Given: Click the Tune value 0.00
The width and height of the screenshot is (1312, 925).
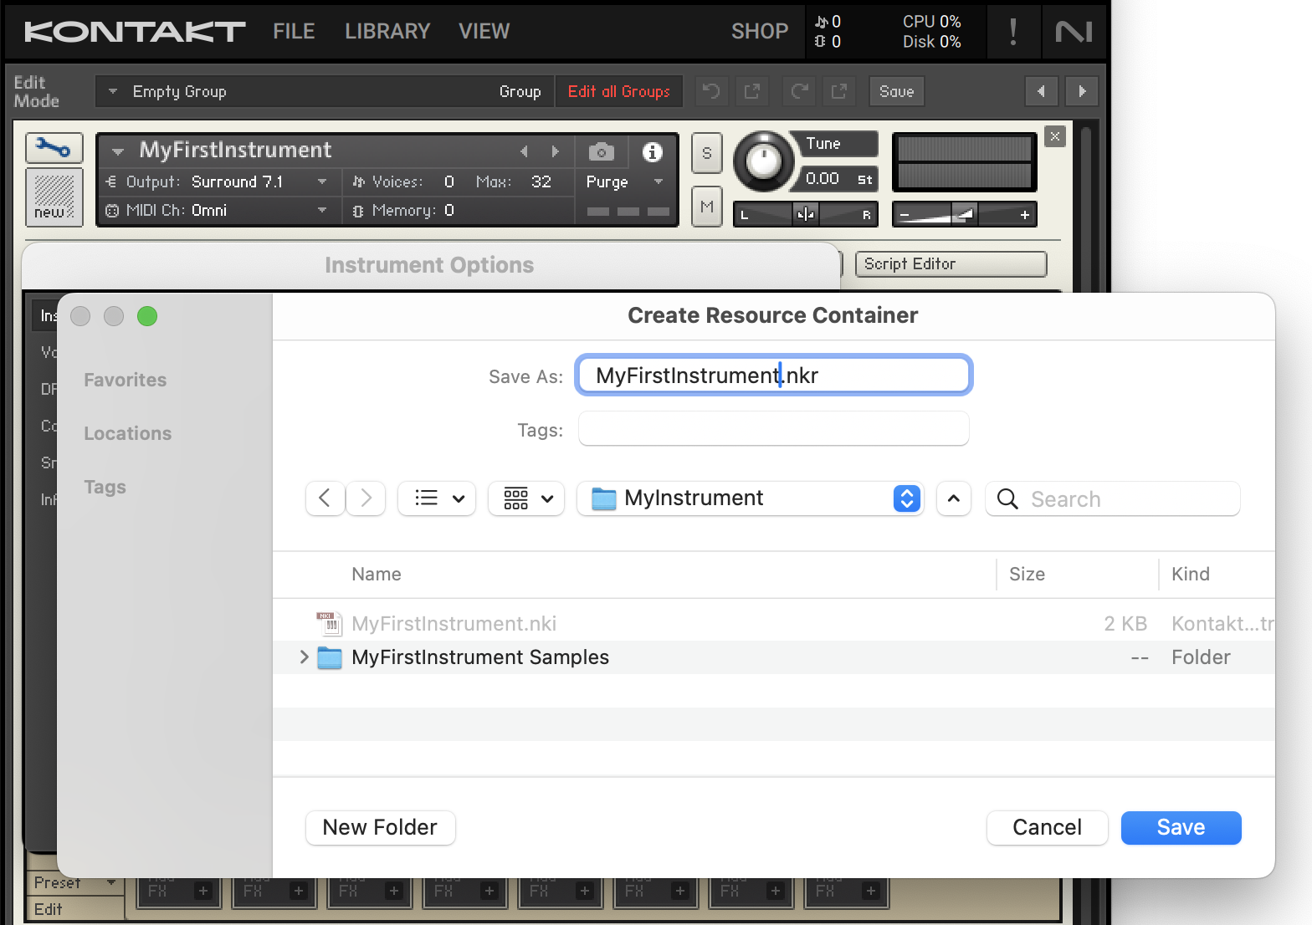Looking at the screenshot, I should tap(822, 178).
